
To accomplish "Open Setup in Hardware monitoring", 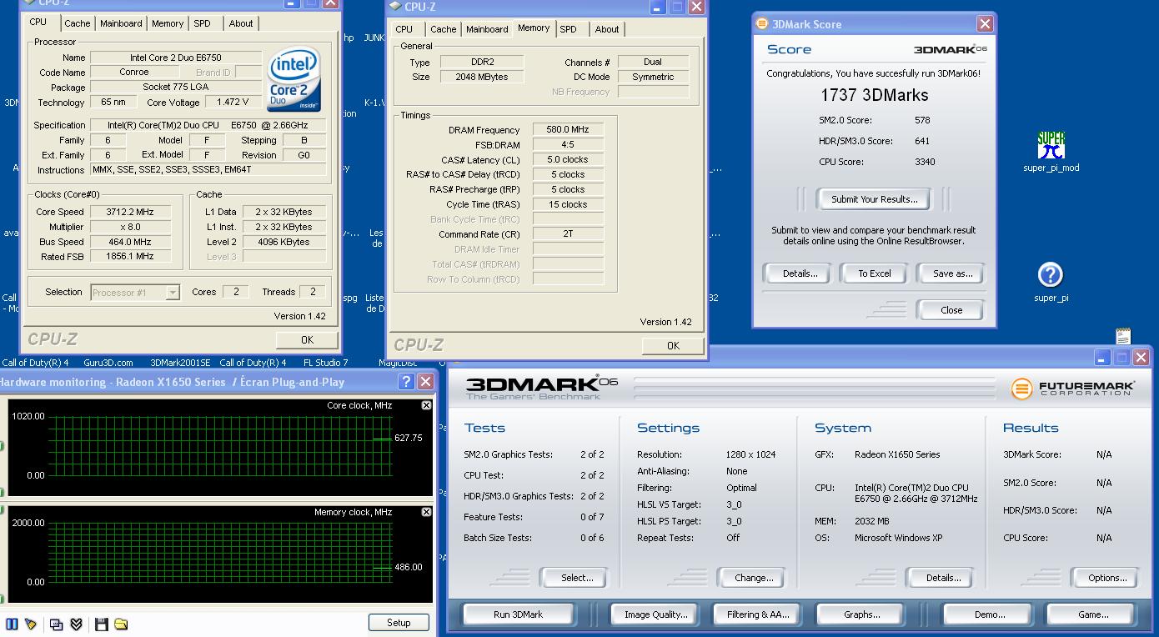I will click(399, 623).
